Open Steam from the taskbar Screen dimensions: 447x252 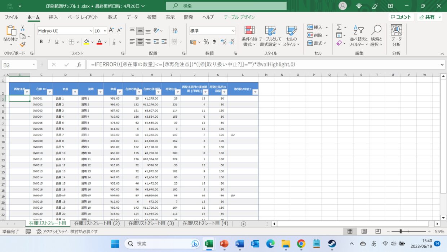[332, 244]
